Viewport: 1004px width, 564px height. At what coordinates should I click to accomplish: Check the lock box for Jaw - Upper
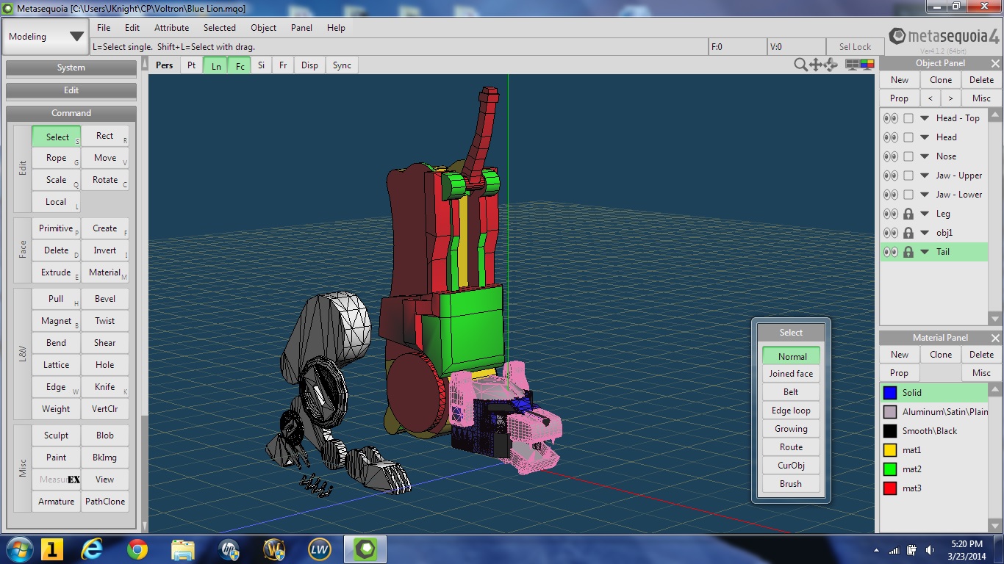coord(908,176)
